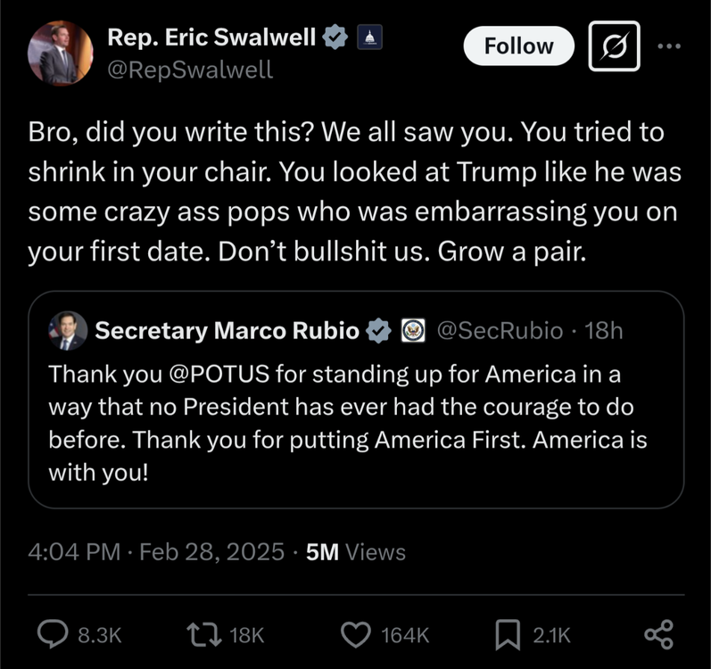Follow Rep. Eric Swalwell
This screenshot has height=669, width=711.
pos(518,45)
